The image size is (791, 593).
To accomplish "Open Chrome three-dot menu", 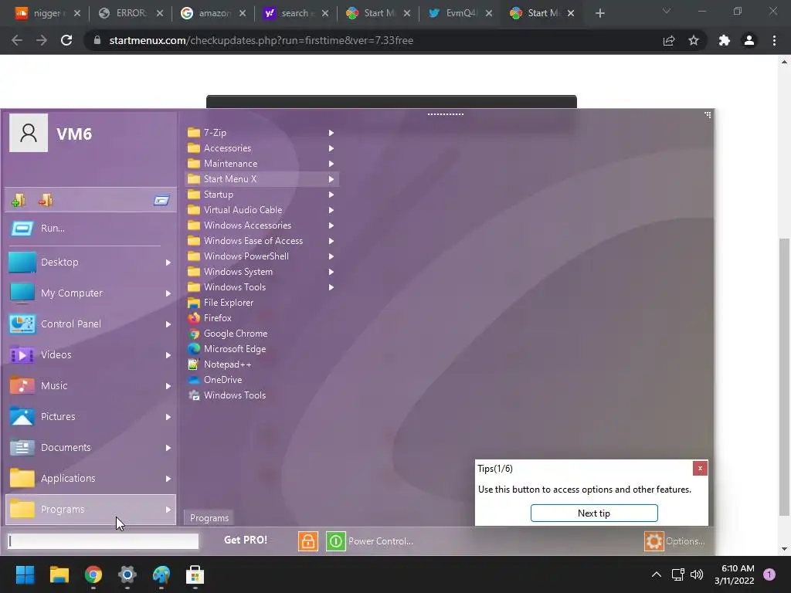I will tap(774, 40).
